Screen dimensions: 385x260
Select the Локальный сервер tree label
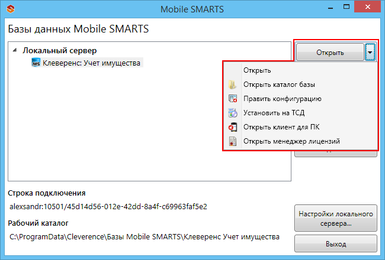[x=60, y=50]
